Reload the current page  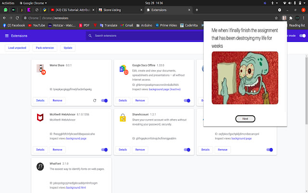pos(17,18)
